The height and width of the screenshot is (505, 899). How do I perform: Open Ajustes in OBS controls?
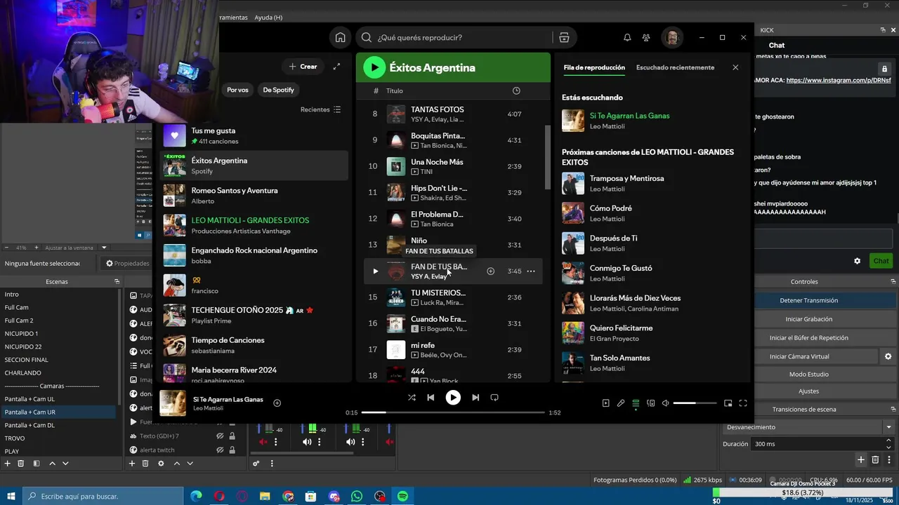coord(808,391)
